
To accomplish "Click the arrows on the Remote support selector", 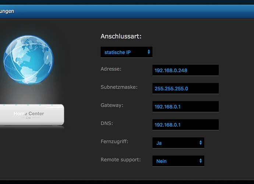I will click(201, 161).
